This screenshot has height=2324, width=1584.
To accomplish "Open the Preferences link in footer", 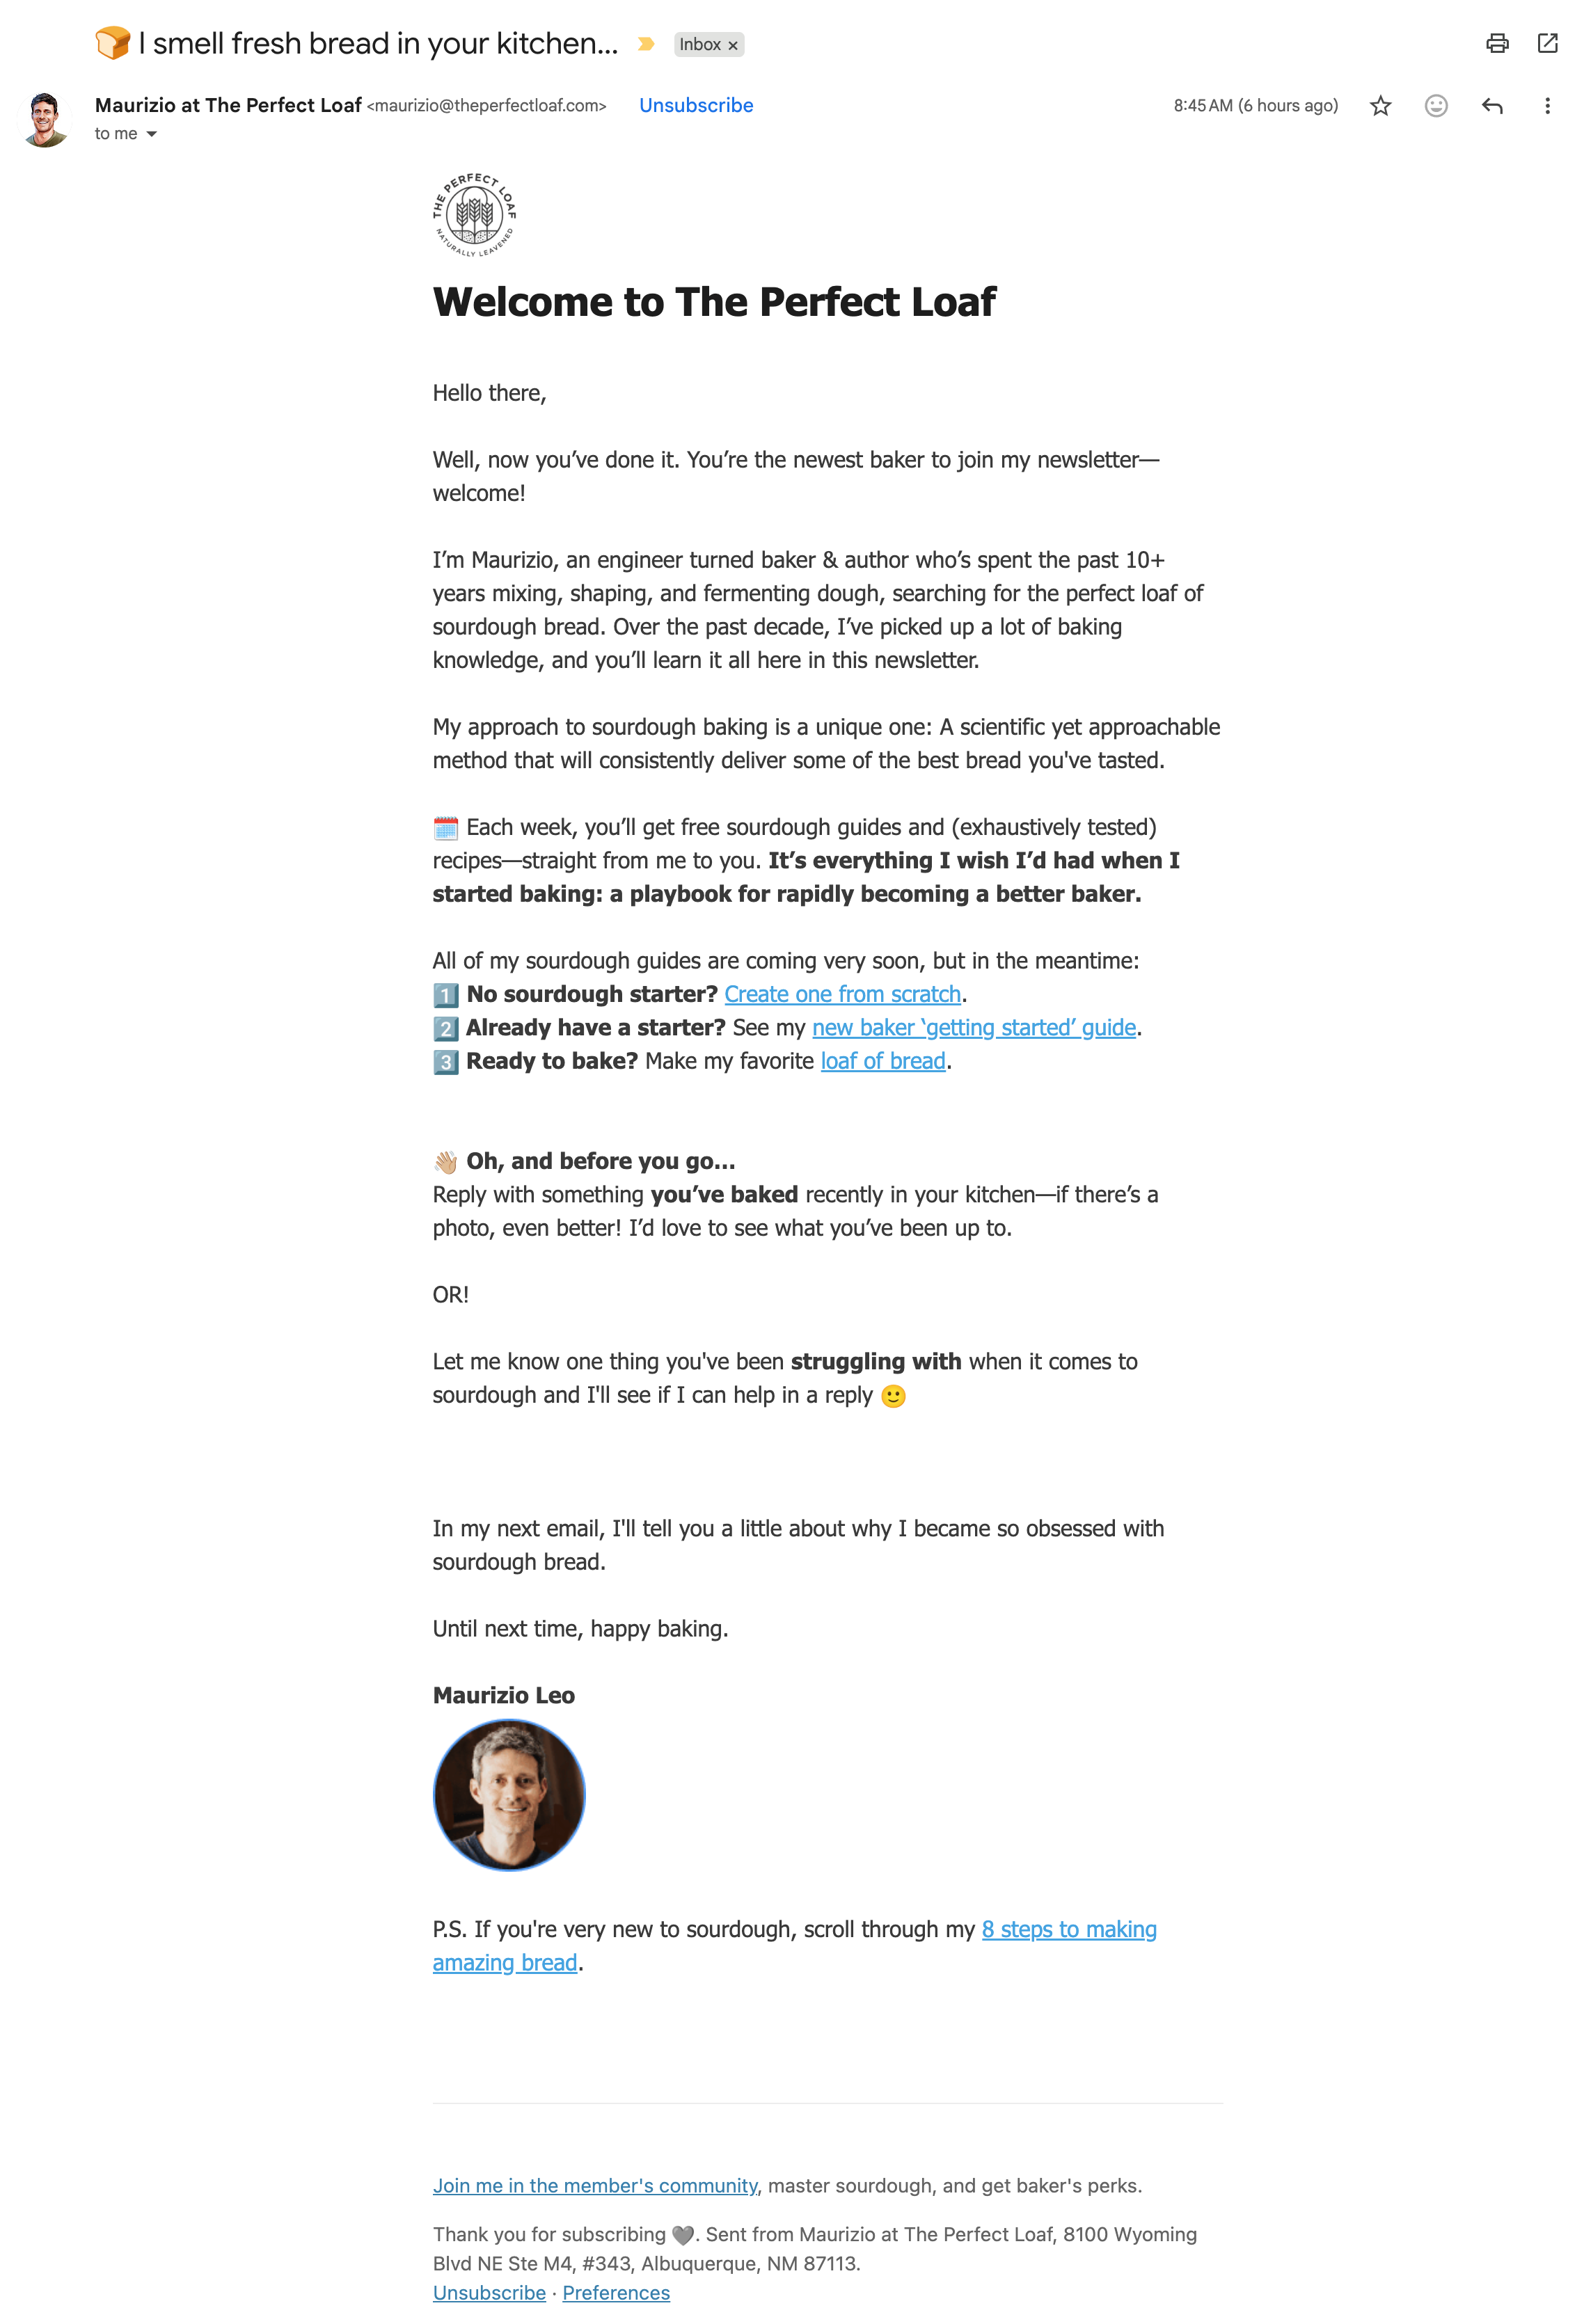I will pos(615,2293).
